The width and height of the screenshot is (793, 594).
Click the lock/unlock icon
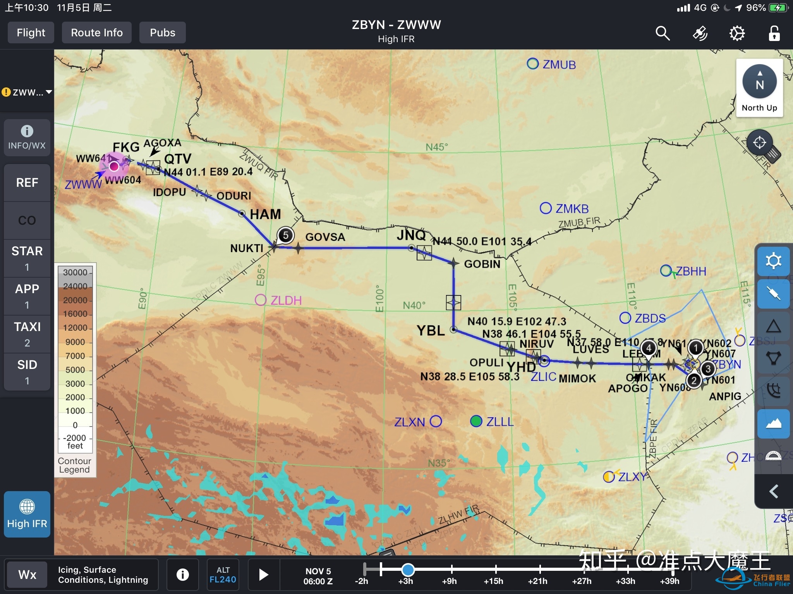775,33
